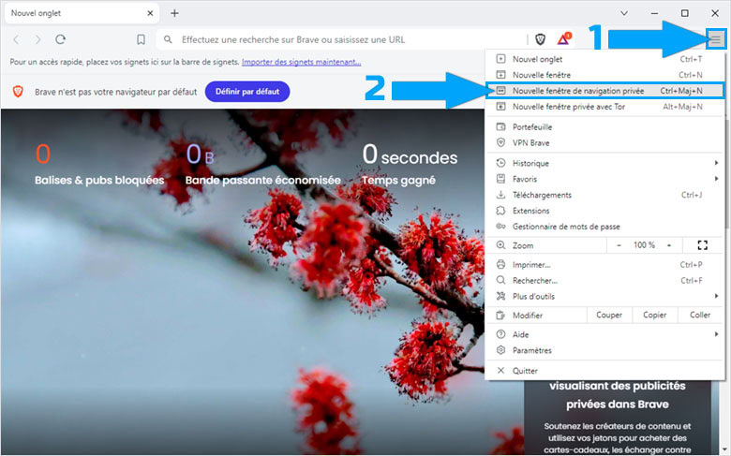Bookmark this page with the bookmark icon
This screenshot has width=731, height=456.
coord(141,39)
